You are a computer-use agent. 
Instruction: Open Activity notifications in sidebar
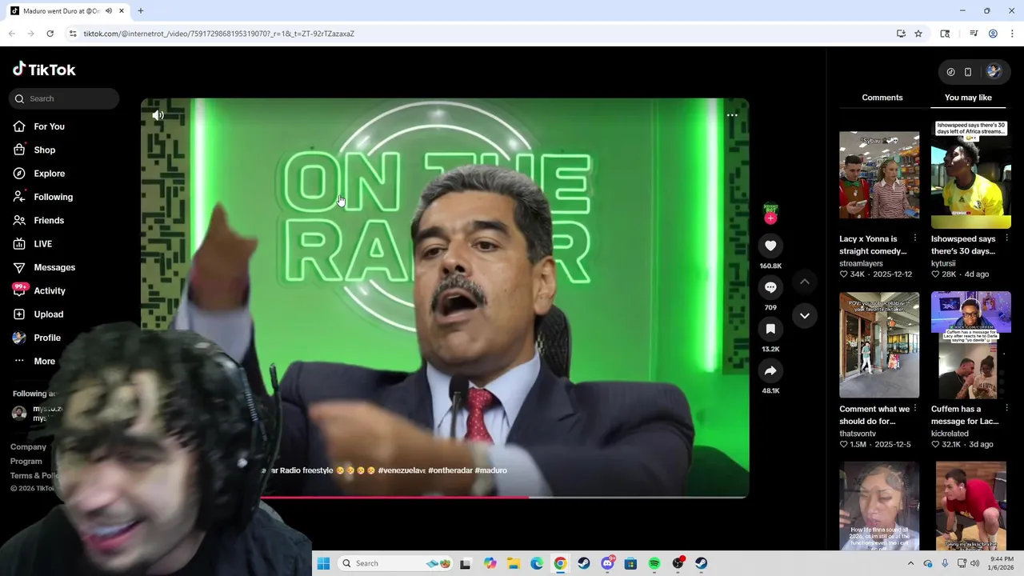tap(50, 290)
